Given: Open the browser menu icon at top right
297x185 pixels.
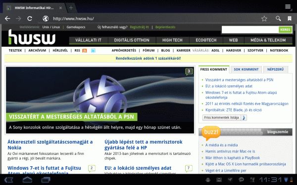Looking at the screenshot, I should pos(288,6).
